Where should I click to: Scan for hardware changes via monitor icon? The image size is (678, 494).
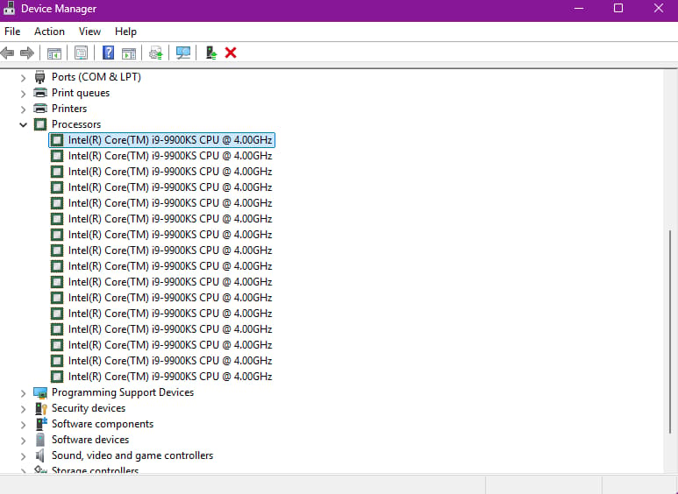pos(183,53)
